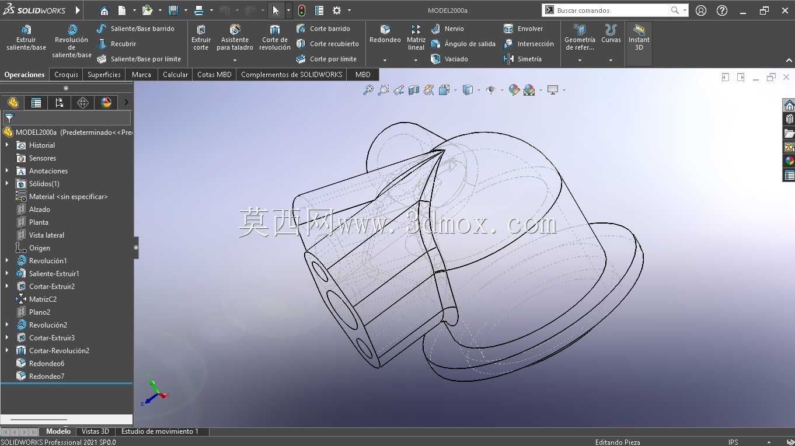Click the IPS units status entry
The height and width of the screenshot is (446, 795).
pyautogui.click(x=733, y=442)
